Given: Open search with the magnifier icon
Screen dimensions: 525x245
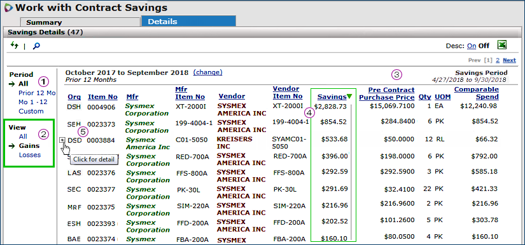Looking at the screenshot, I should (36, 46).
